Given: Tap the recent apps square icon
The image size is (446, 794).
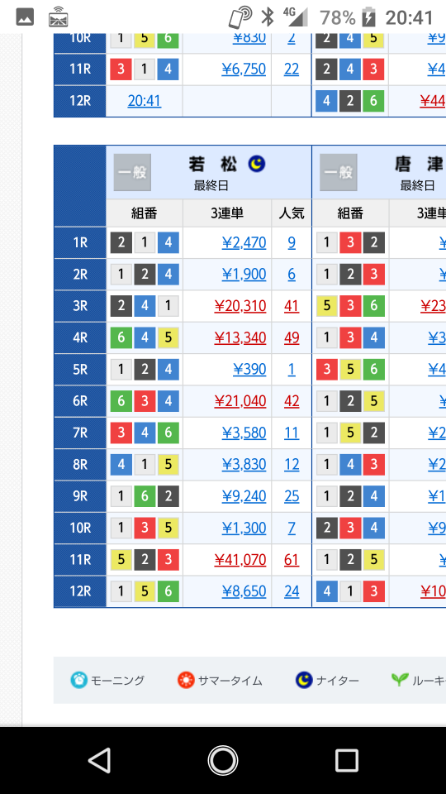Looking at the screenshot, I should pos(347,760).
